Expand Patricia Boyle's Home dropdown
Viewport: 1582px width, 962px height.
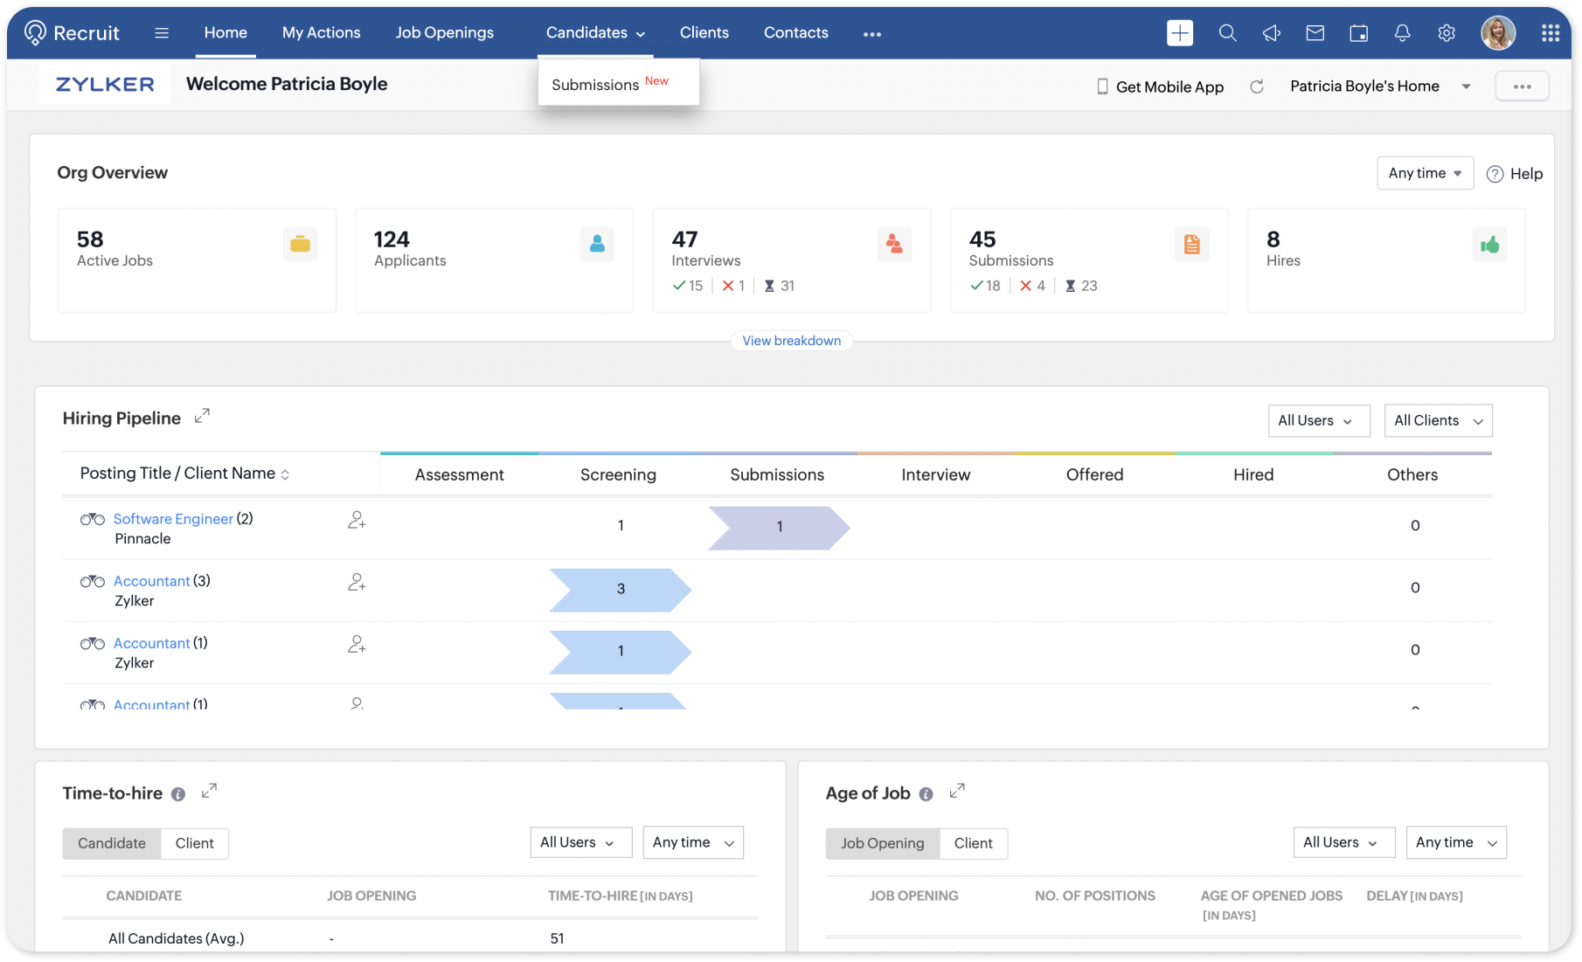1466,87
